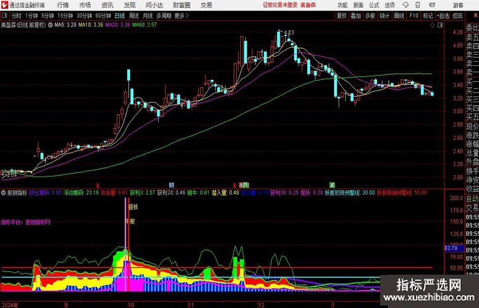Switch to the 月线 monthly tab
Viewport: 479px width, 308px height.
(148, 16)
